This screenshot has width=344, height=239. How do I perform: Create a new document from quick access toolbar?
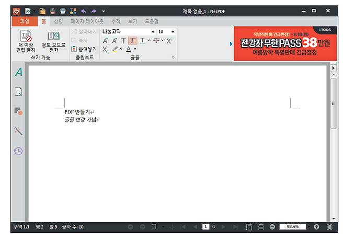point(28,11)
